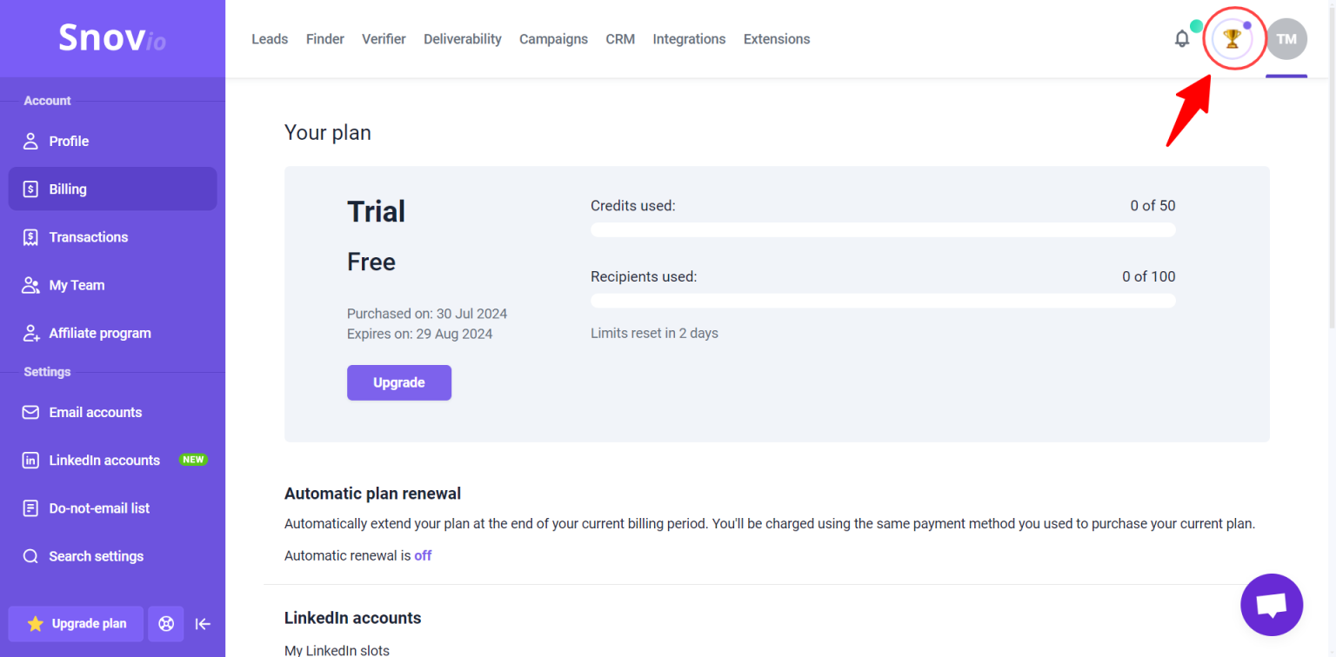Click the '0 of 100' recipients value
The height and width of the screenshot is (657, 1336).
[1149, 276]
